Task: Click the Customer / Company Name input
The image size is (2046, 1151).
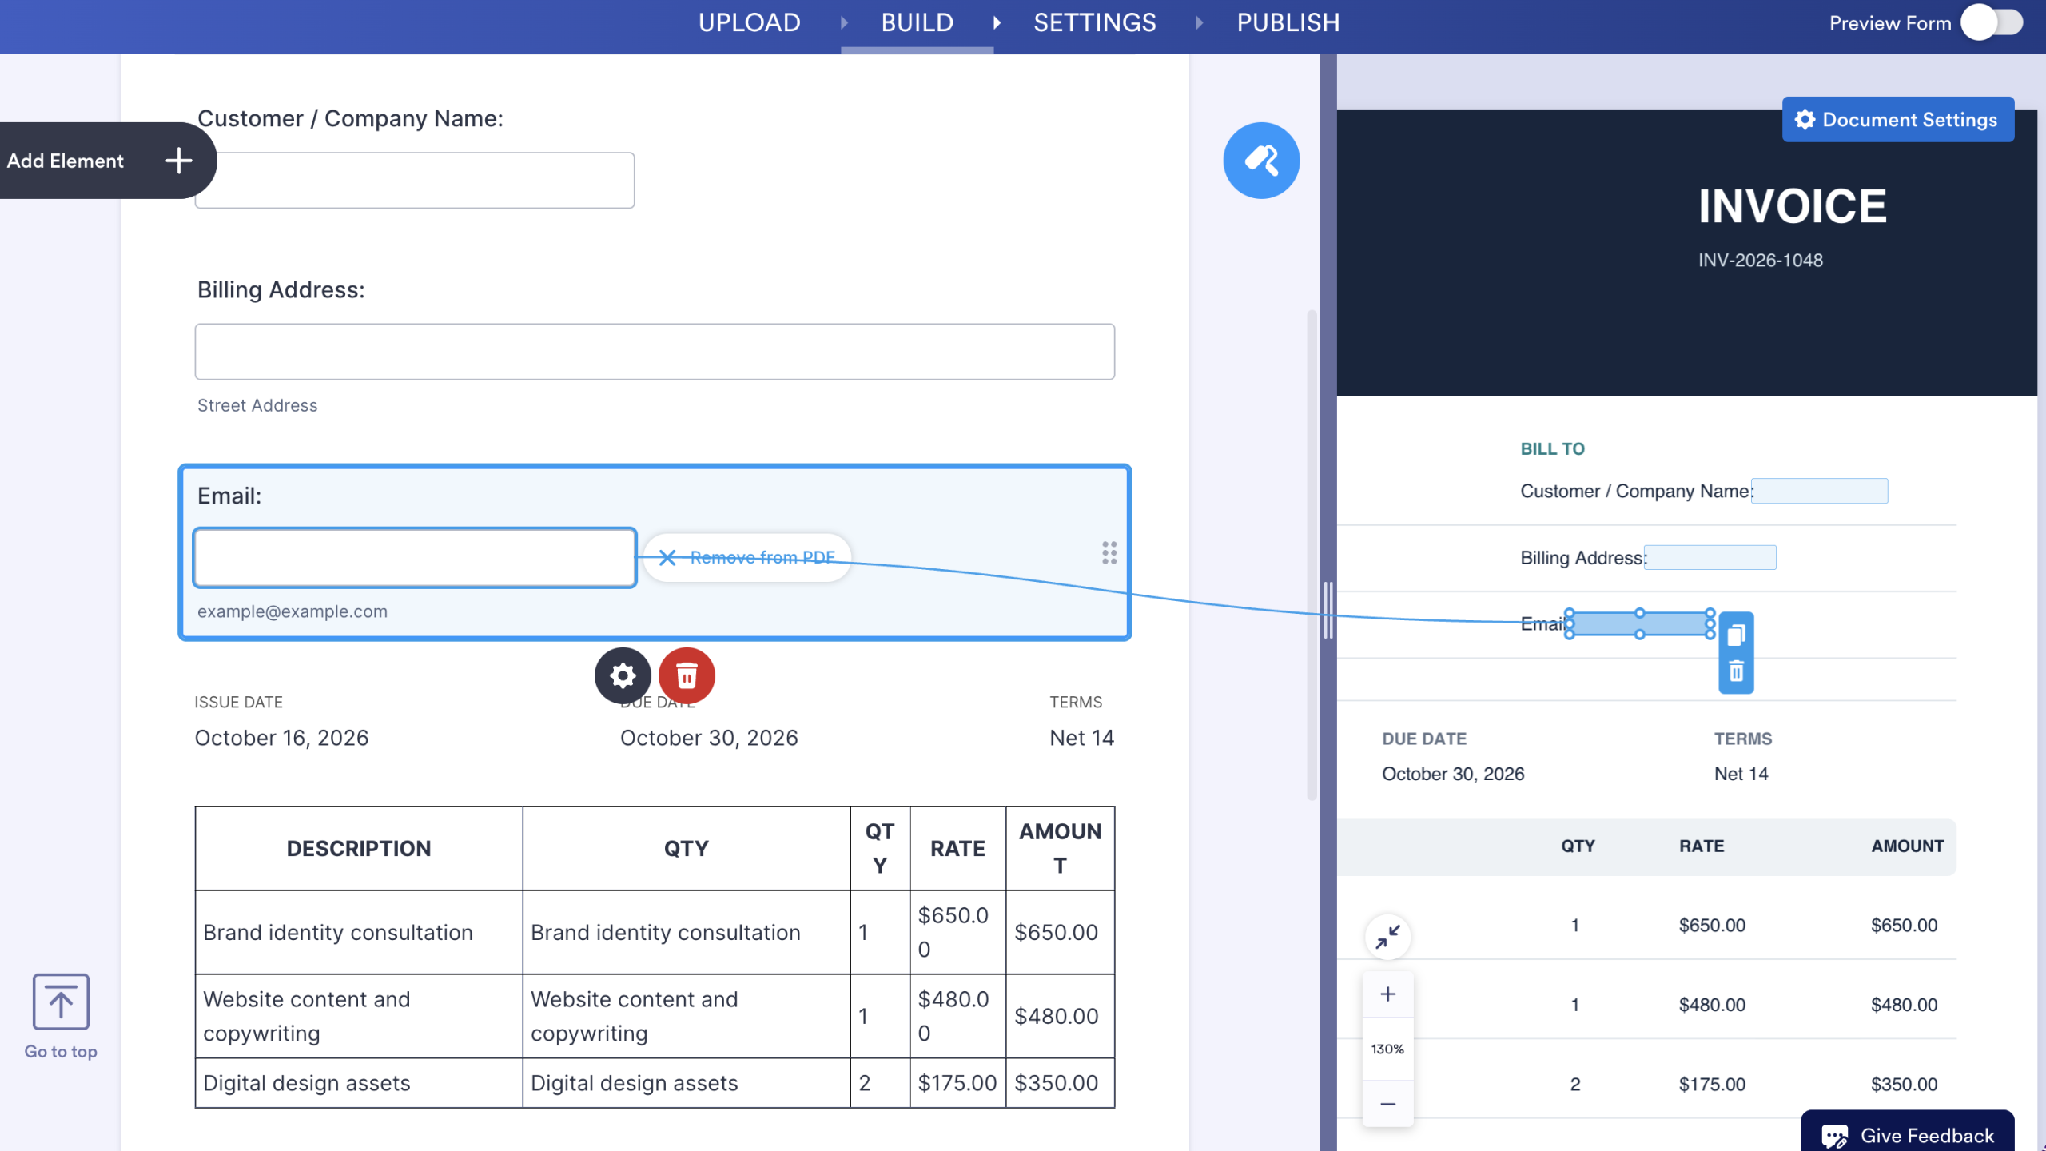Action: coord(415,181)
